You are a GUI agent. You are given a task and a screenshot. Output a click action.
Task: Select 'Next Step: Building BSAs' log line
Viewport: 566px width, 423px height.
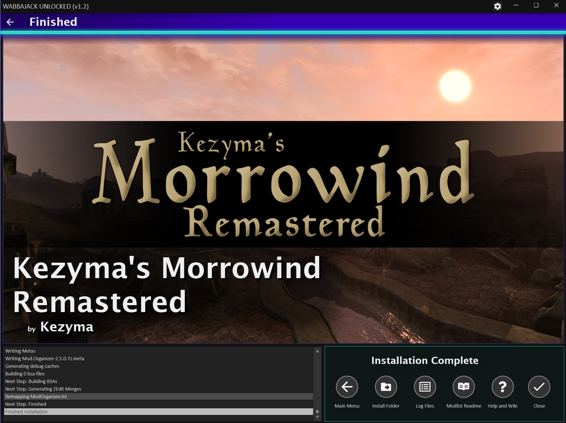point(159,381)
